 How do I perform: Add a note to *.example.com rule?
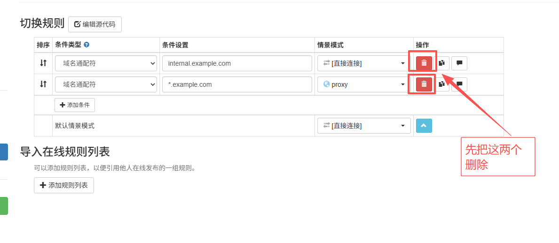point(459,84)
